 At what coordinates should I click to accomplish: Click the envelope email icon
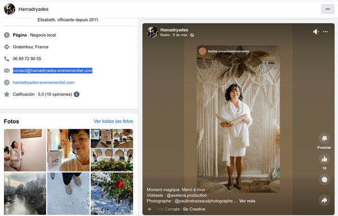7,70
